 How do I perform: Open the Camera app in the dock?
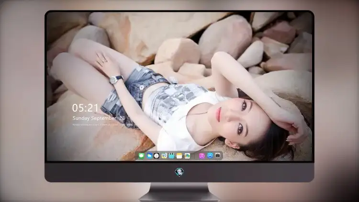pyautogui.click(x=218, y=156)
